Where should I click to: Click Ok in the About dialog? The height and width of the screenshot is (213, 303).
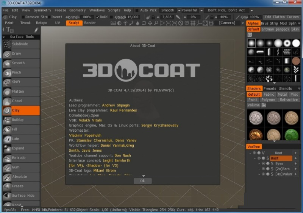pyautogui.click(x=143, y=181)
